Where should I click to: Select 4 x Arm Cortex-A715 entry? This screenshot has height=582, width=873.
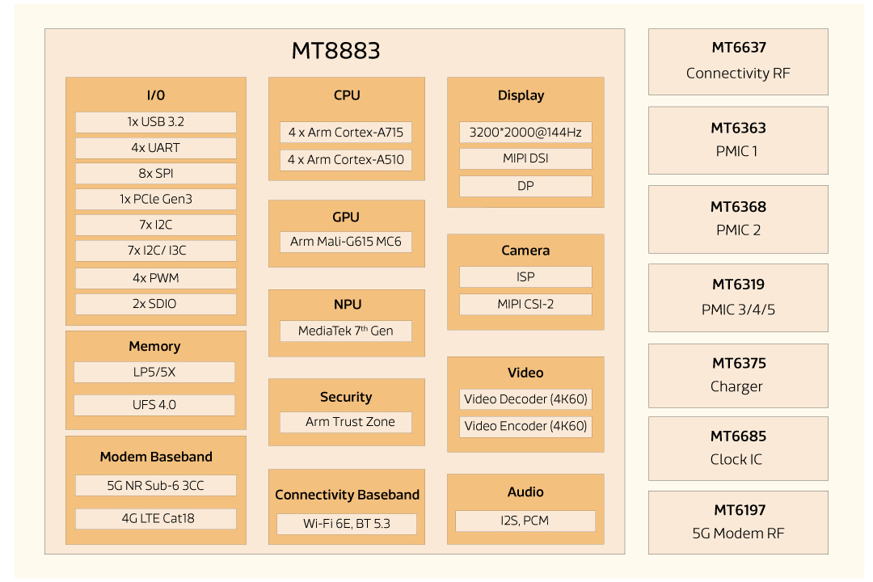click(346, 133)
